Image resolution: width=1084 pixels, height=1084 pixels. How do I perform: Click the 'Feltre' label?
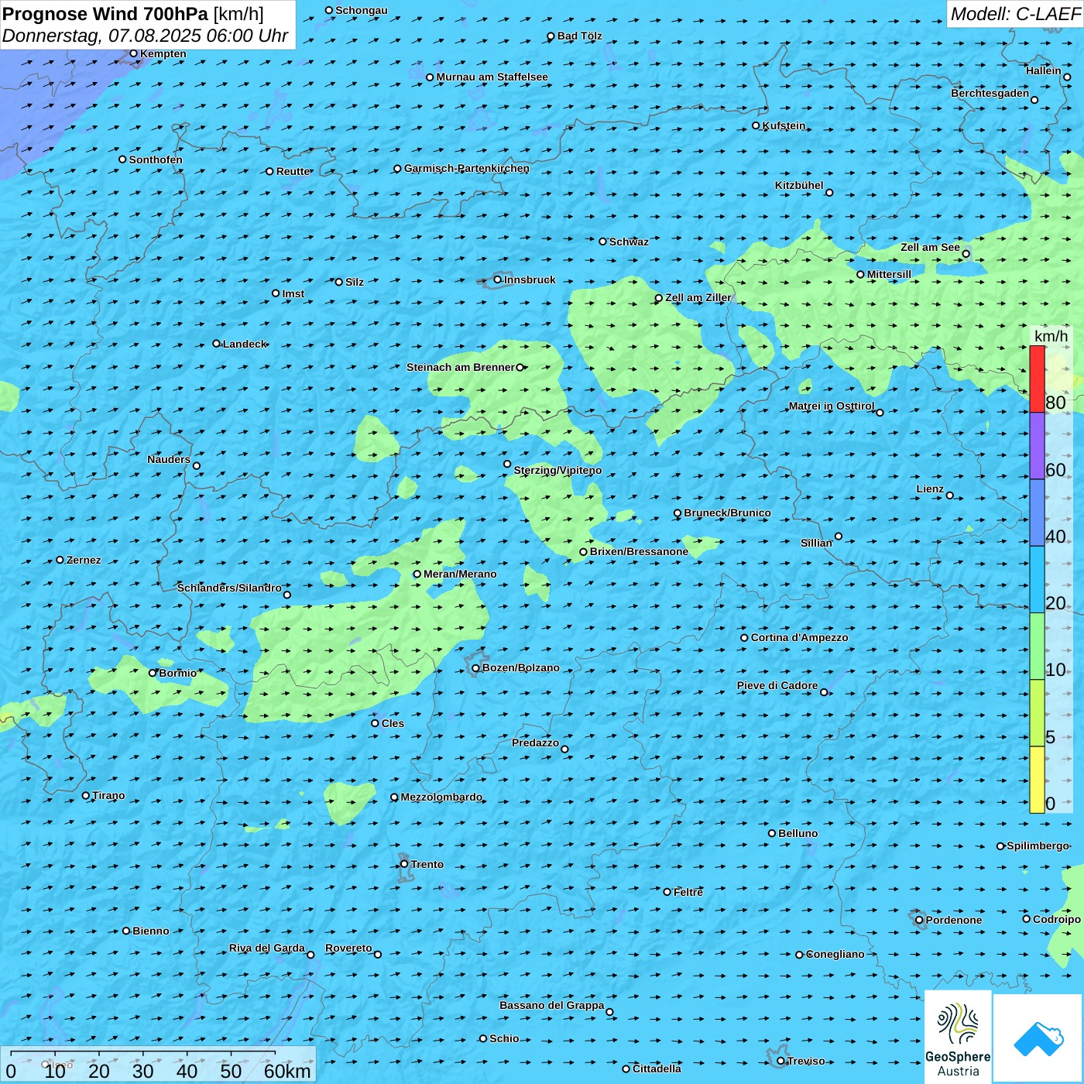point(688,892)
